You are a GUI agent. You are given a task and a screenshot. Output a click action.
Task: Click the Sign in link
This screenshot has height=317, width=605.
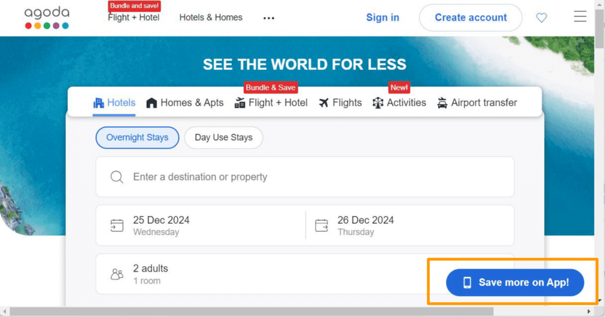click(x=383, y=18)
